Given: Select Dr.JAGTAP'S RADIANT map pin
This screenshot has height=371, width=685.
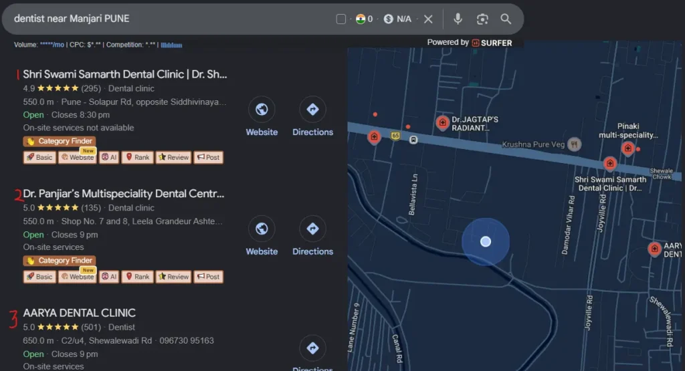Looking at the screenshot, I should coord(443,122).
